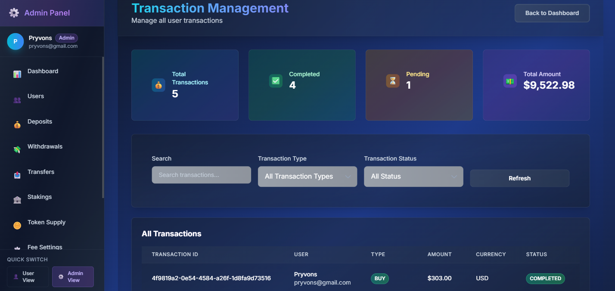The width and height of the screenshot is (615, 291).
Task: Open Deposits via its money bag icon
Action: 17,124
